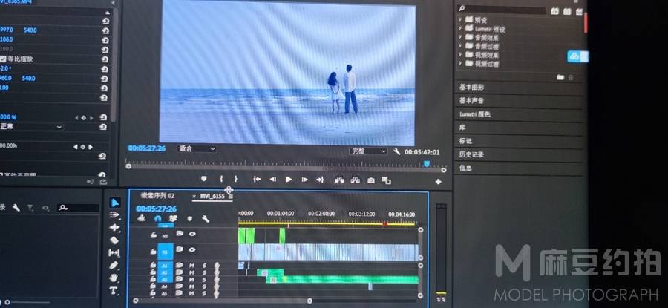Click the blue cloud sync widget
668x308 pixels.
[x=577, y=56]
